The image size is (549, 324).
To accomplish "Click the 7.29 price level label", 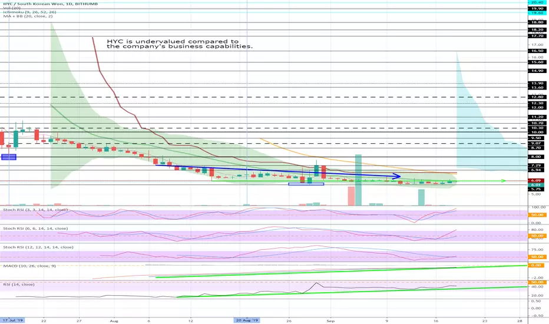I will [537, 166].
